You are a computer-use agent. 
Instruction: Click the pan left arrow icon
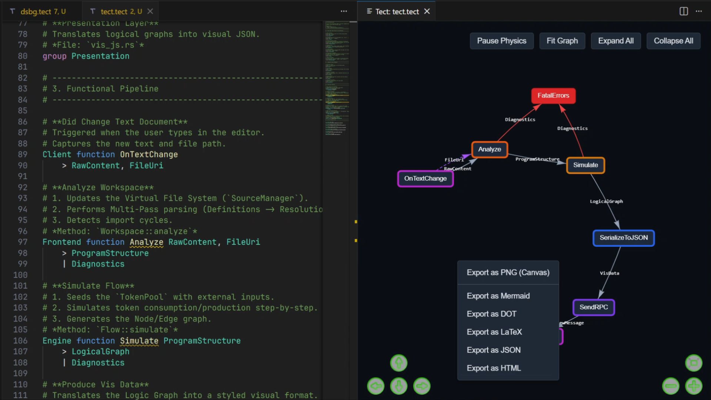click(x=376, y=386)
